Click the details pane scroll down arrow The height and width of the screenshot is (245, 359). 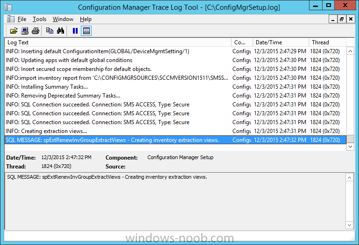pos(349,225)
